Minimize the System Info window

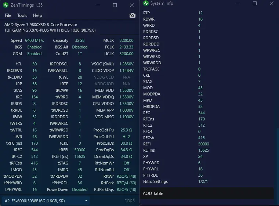point(238,3)
